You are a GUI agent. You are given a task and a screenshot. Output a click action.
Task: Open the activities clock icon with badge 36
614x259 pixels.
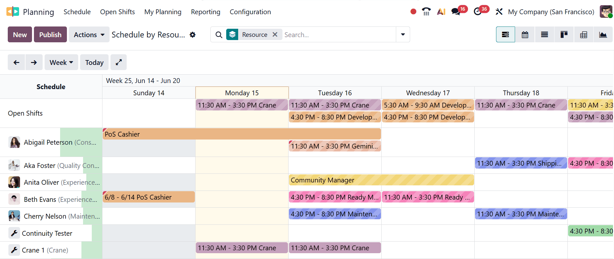pyautogui.click(x=477, y=12)
